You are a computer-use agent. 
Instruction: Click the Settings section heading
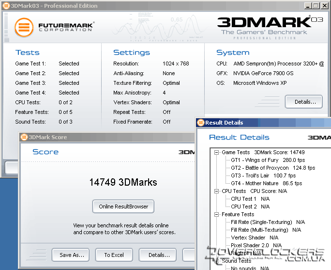click(132, 52)
